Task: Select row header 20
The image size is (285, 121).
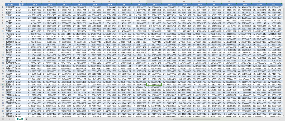Action: [3, 55]
